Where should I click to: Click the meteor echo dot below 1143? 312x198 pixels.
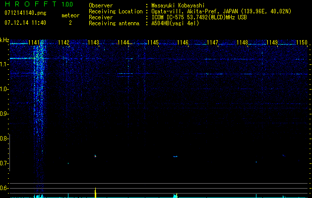95,156
